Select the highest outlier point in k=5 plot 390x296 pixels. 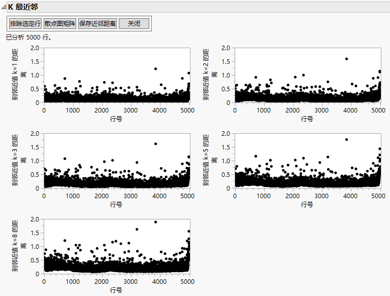(x=346, y=139)
